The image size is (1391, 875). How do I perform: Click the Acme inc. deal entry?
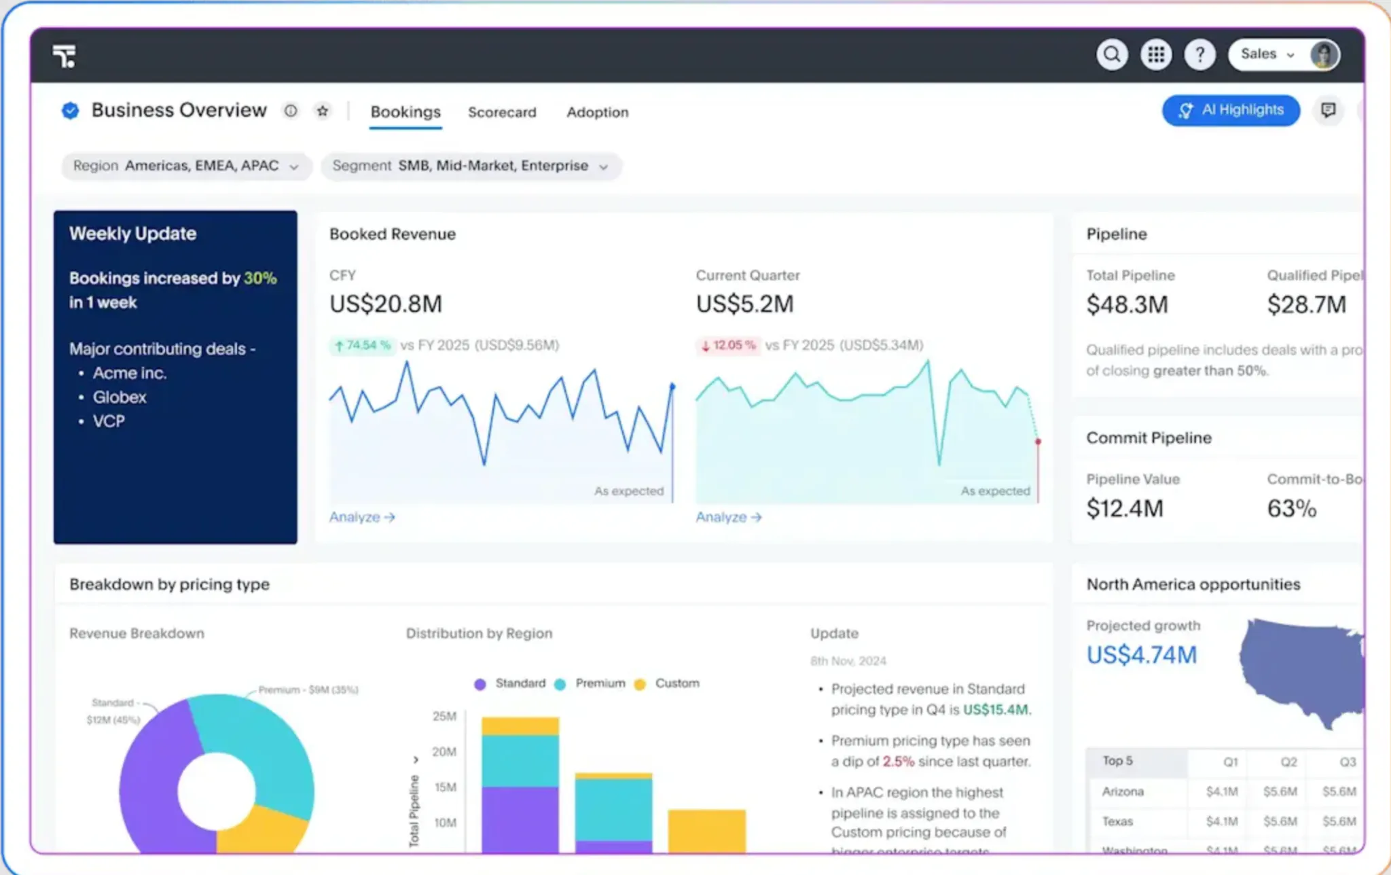tap(129, 373)
